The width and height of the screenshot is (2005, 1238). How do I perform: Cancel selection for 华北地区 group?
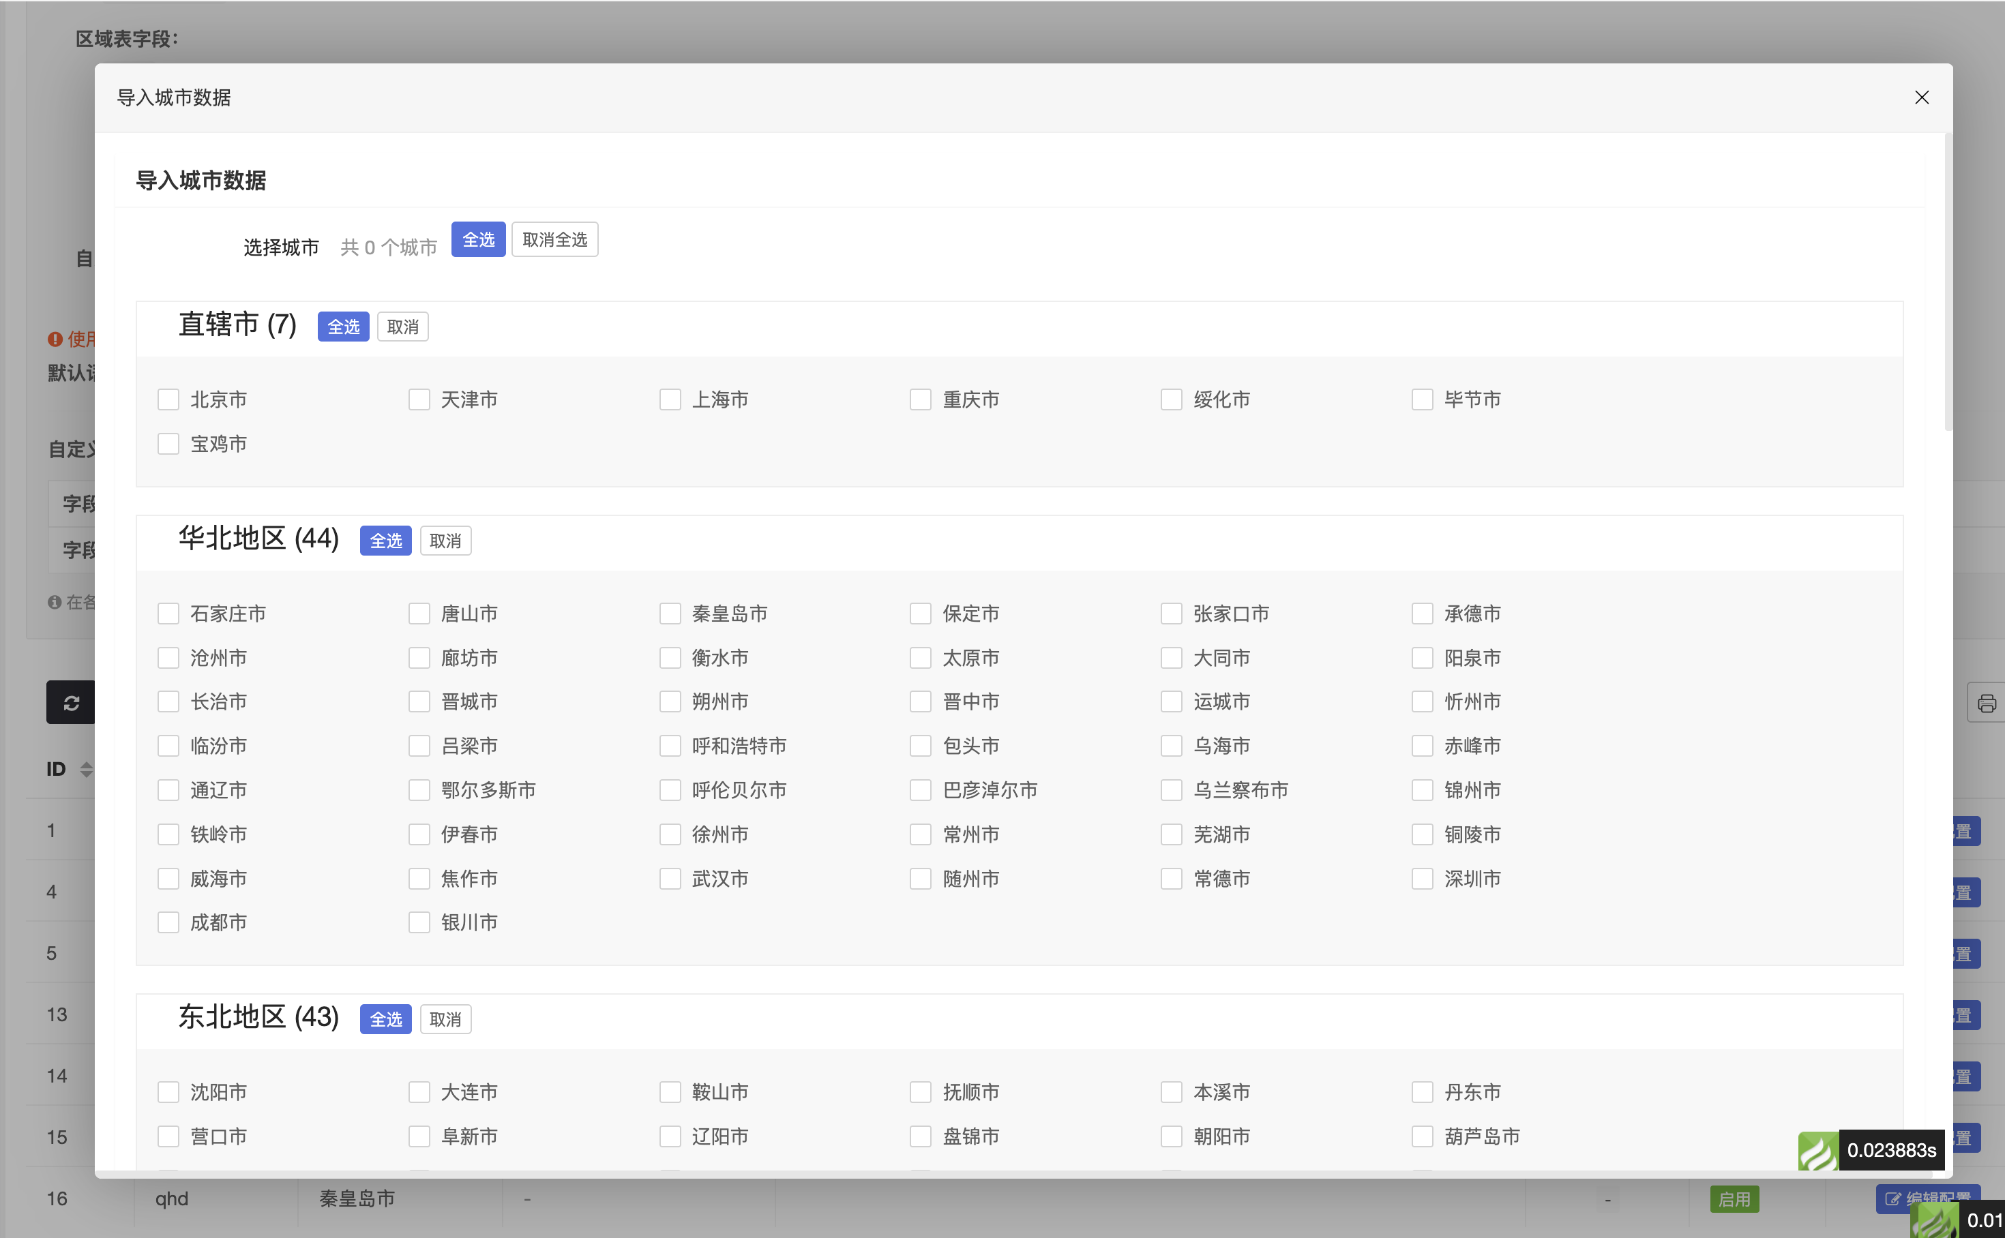(445, 541)
